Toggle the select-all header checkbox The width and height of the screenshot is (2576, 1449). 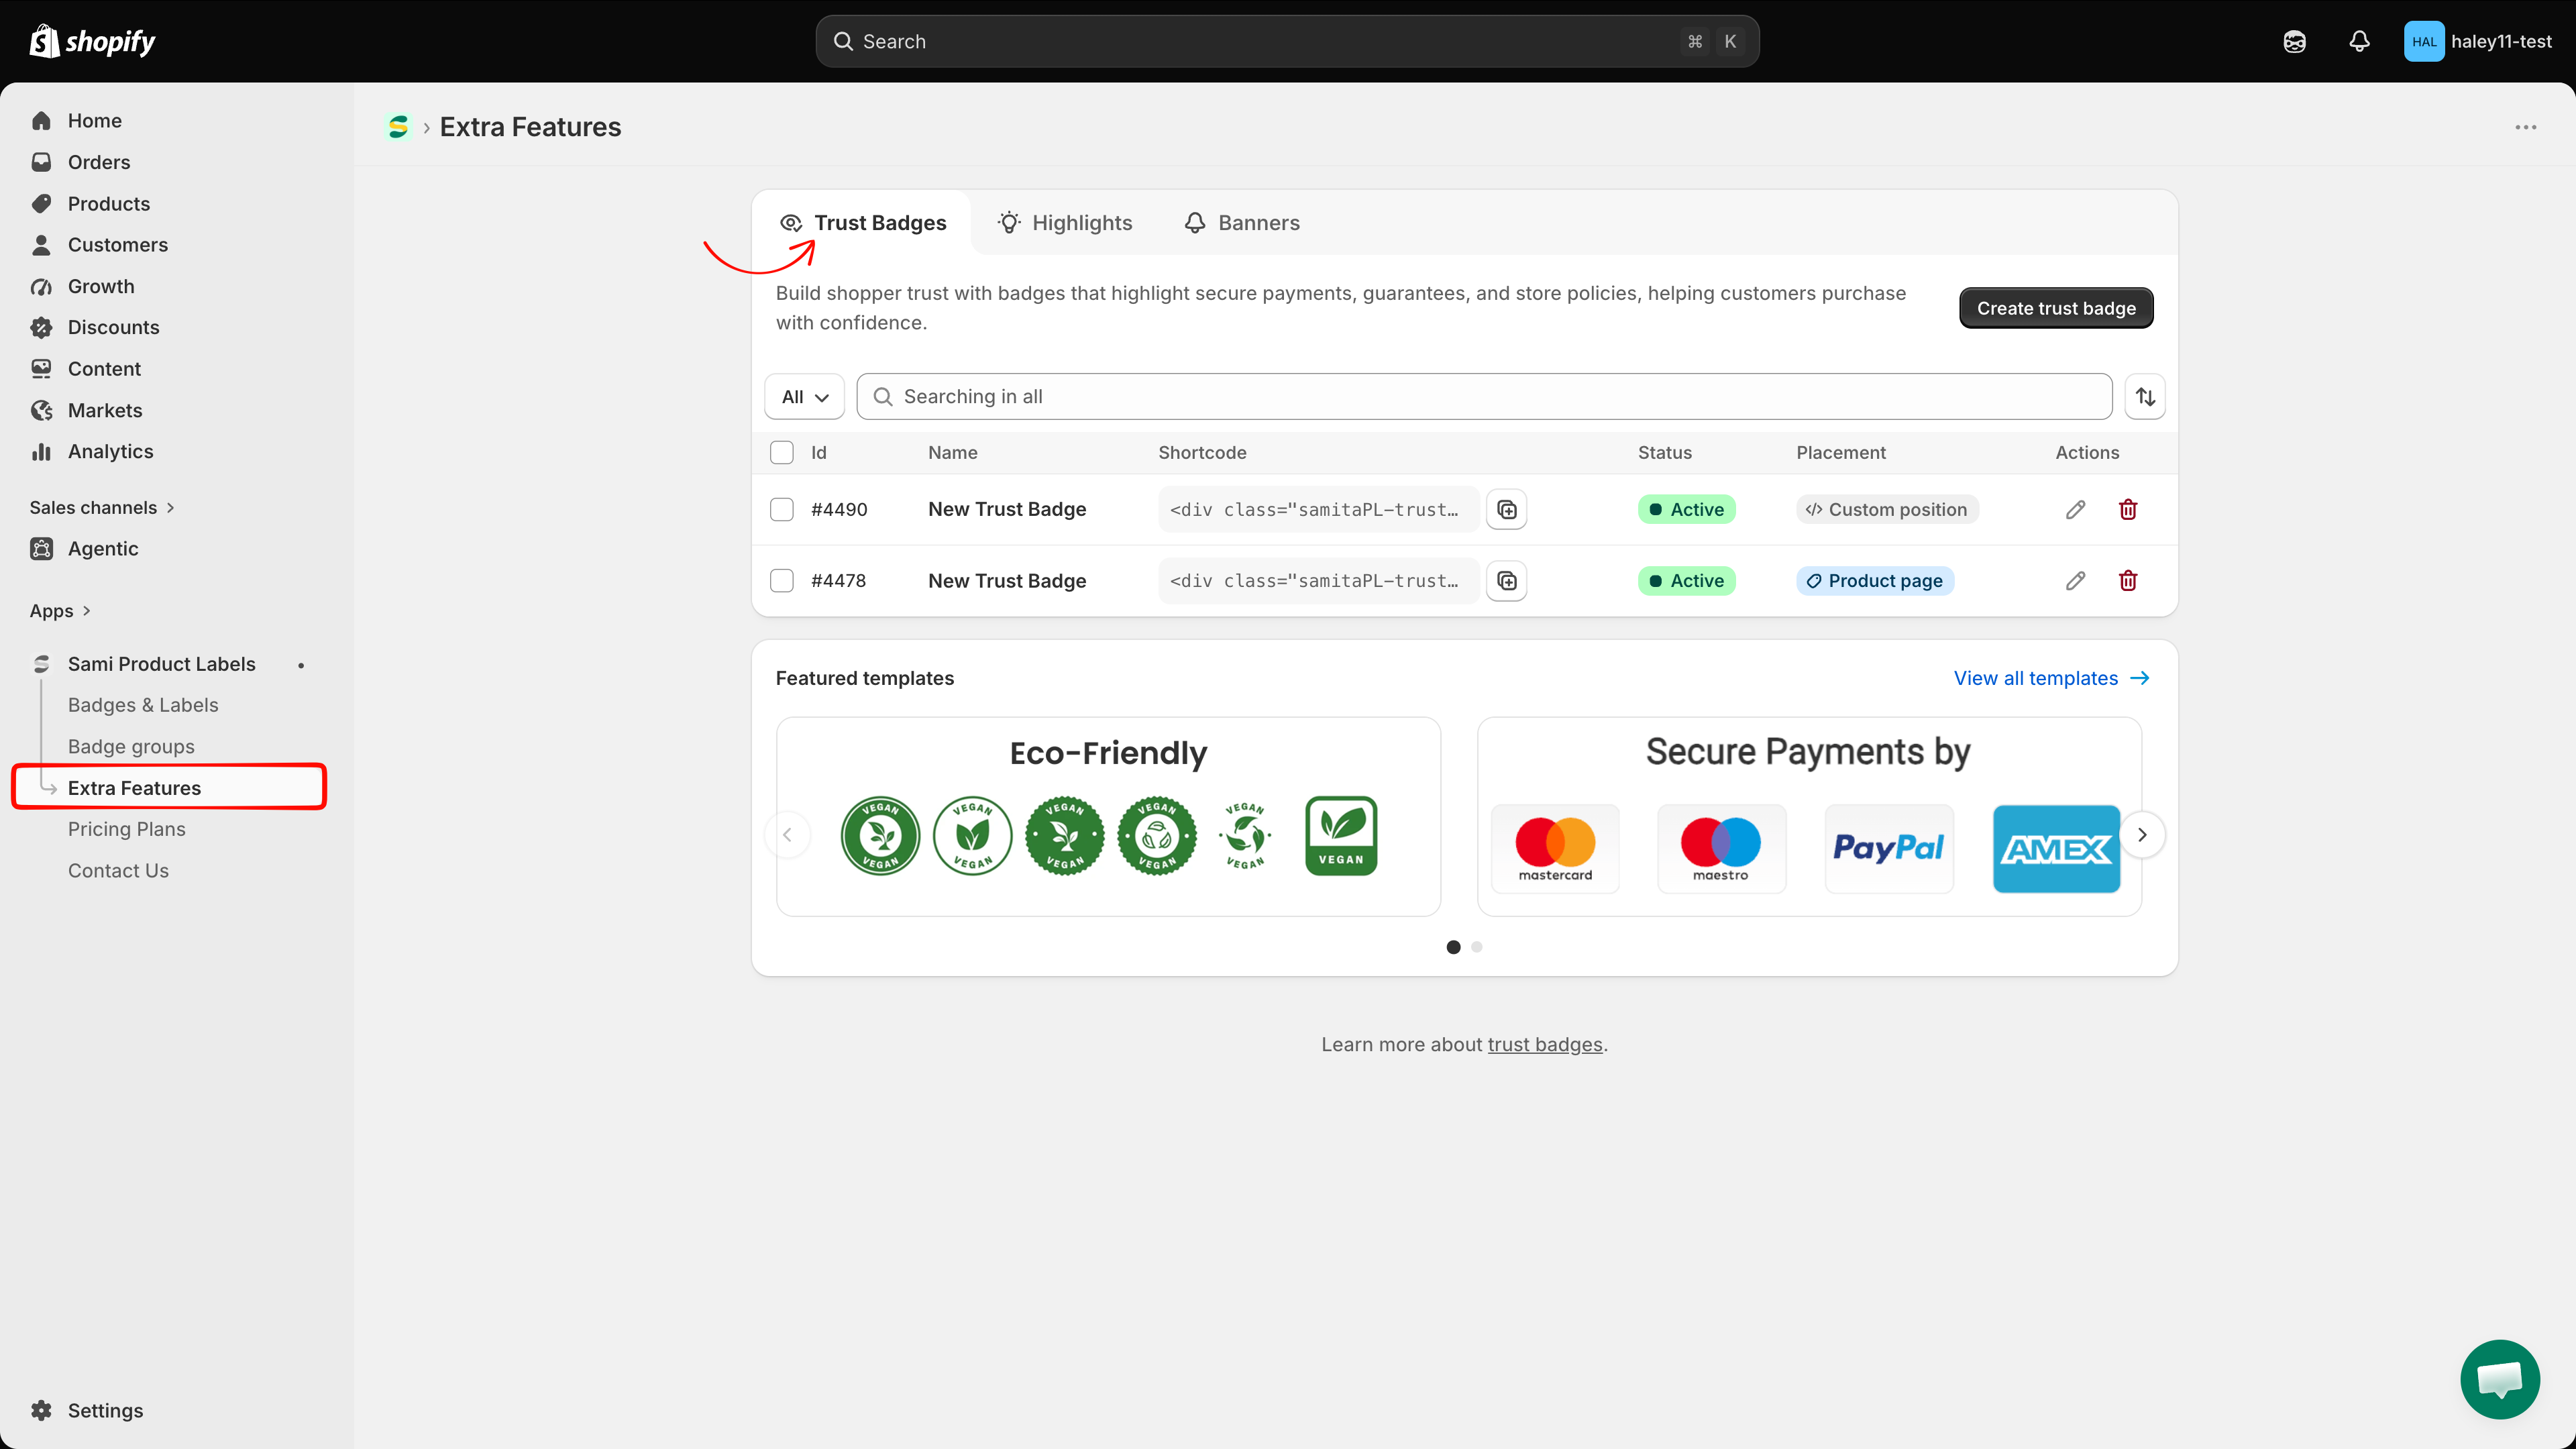tap(782, 452)
